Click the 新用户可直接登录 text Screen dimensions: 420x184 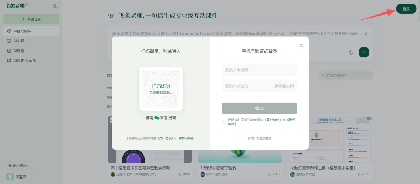pyautogui.click(x=259, y=138)
